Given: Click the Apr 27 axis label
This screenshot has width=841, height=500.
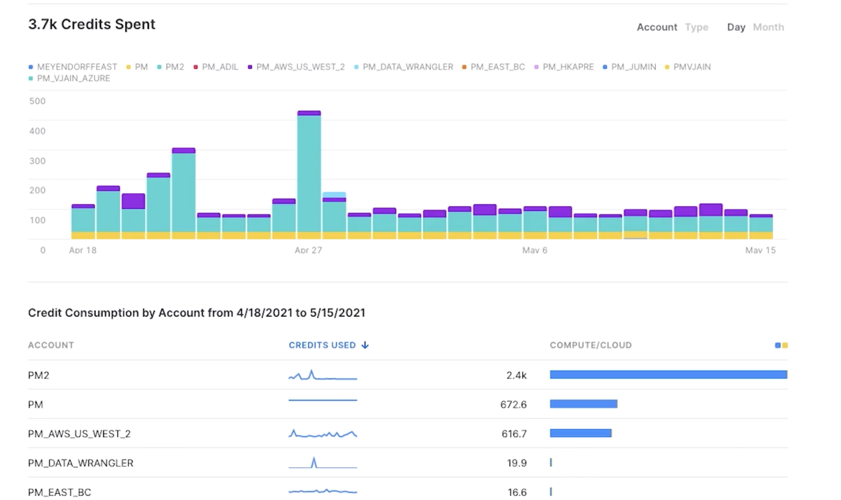Looking at the screenshot, I should pos(308,250).
